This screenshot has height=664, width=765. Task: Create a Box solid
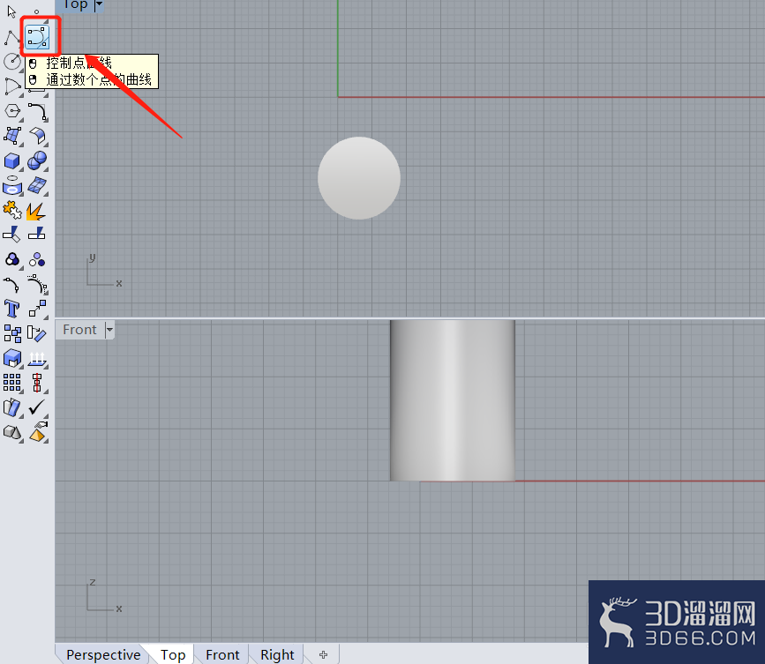pos(11,160)
